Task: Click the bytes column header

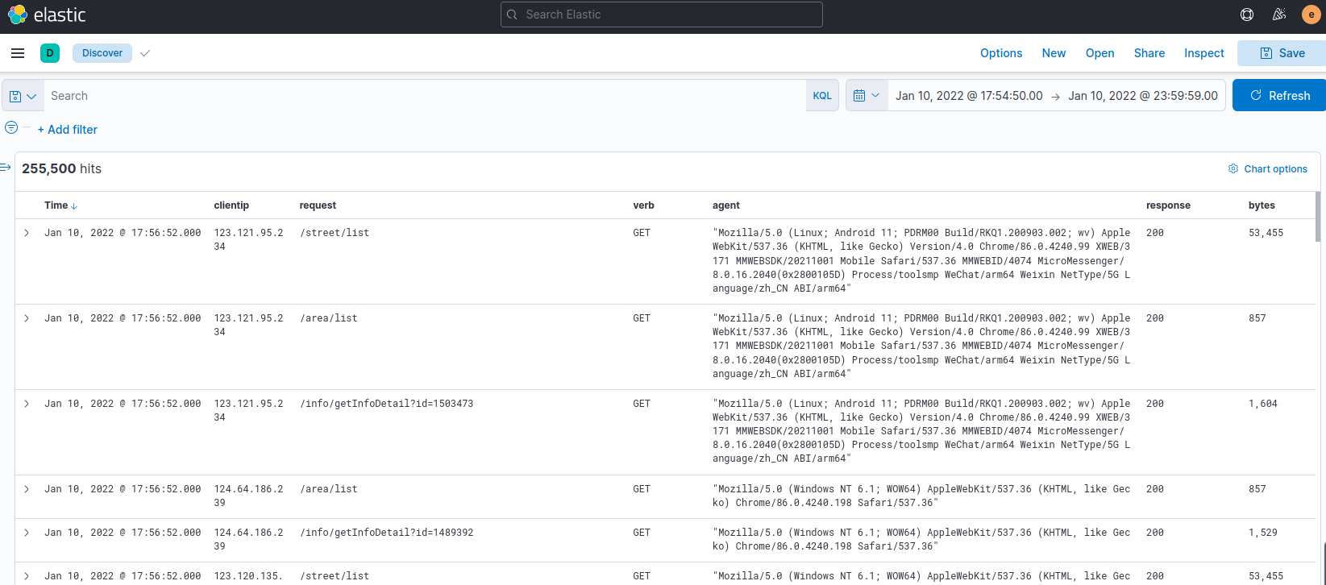Action: pyautogui.click(x=1262, y=205)
